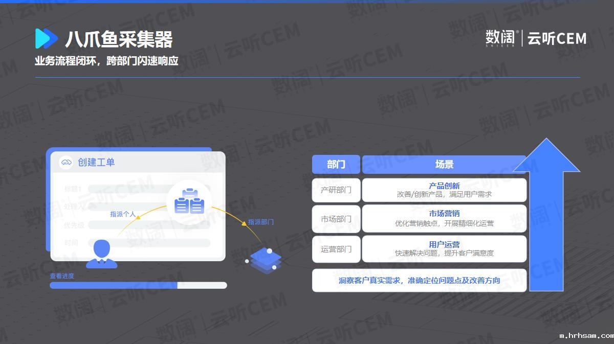
Task: Choose the 运营部门 cell
Action: (336, 249)
